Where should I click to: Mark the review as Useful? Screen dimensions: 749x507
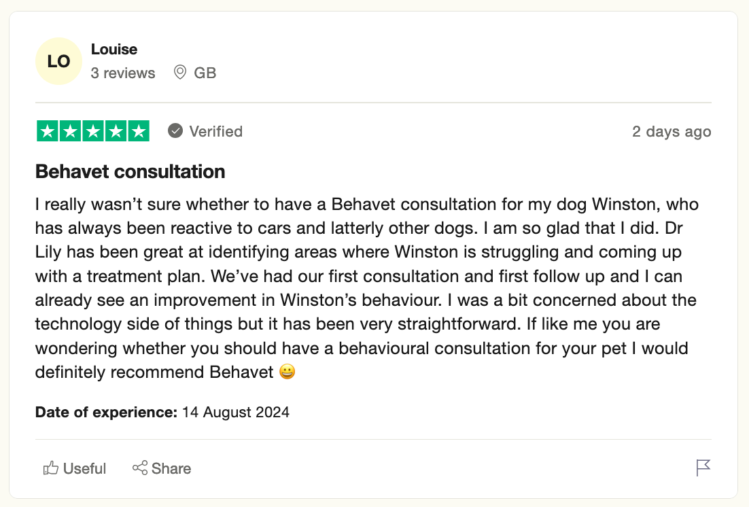pyautogui.click(x=75, y=468)
